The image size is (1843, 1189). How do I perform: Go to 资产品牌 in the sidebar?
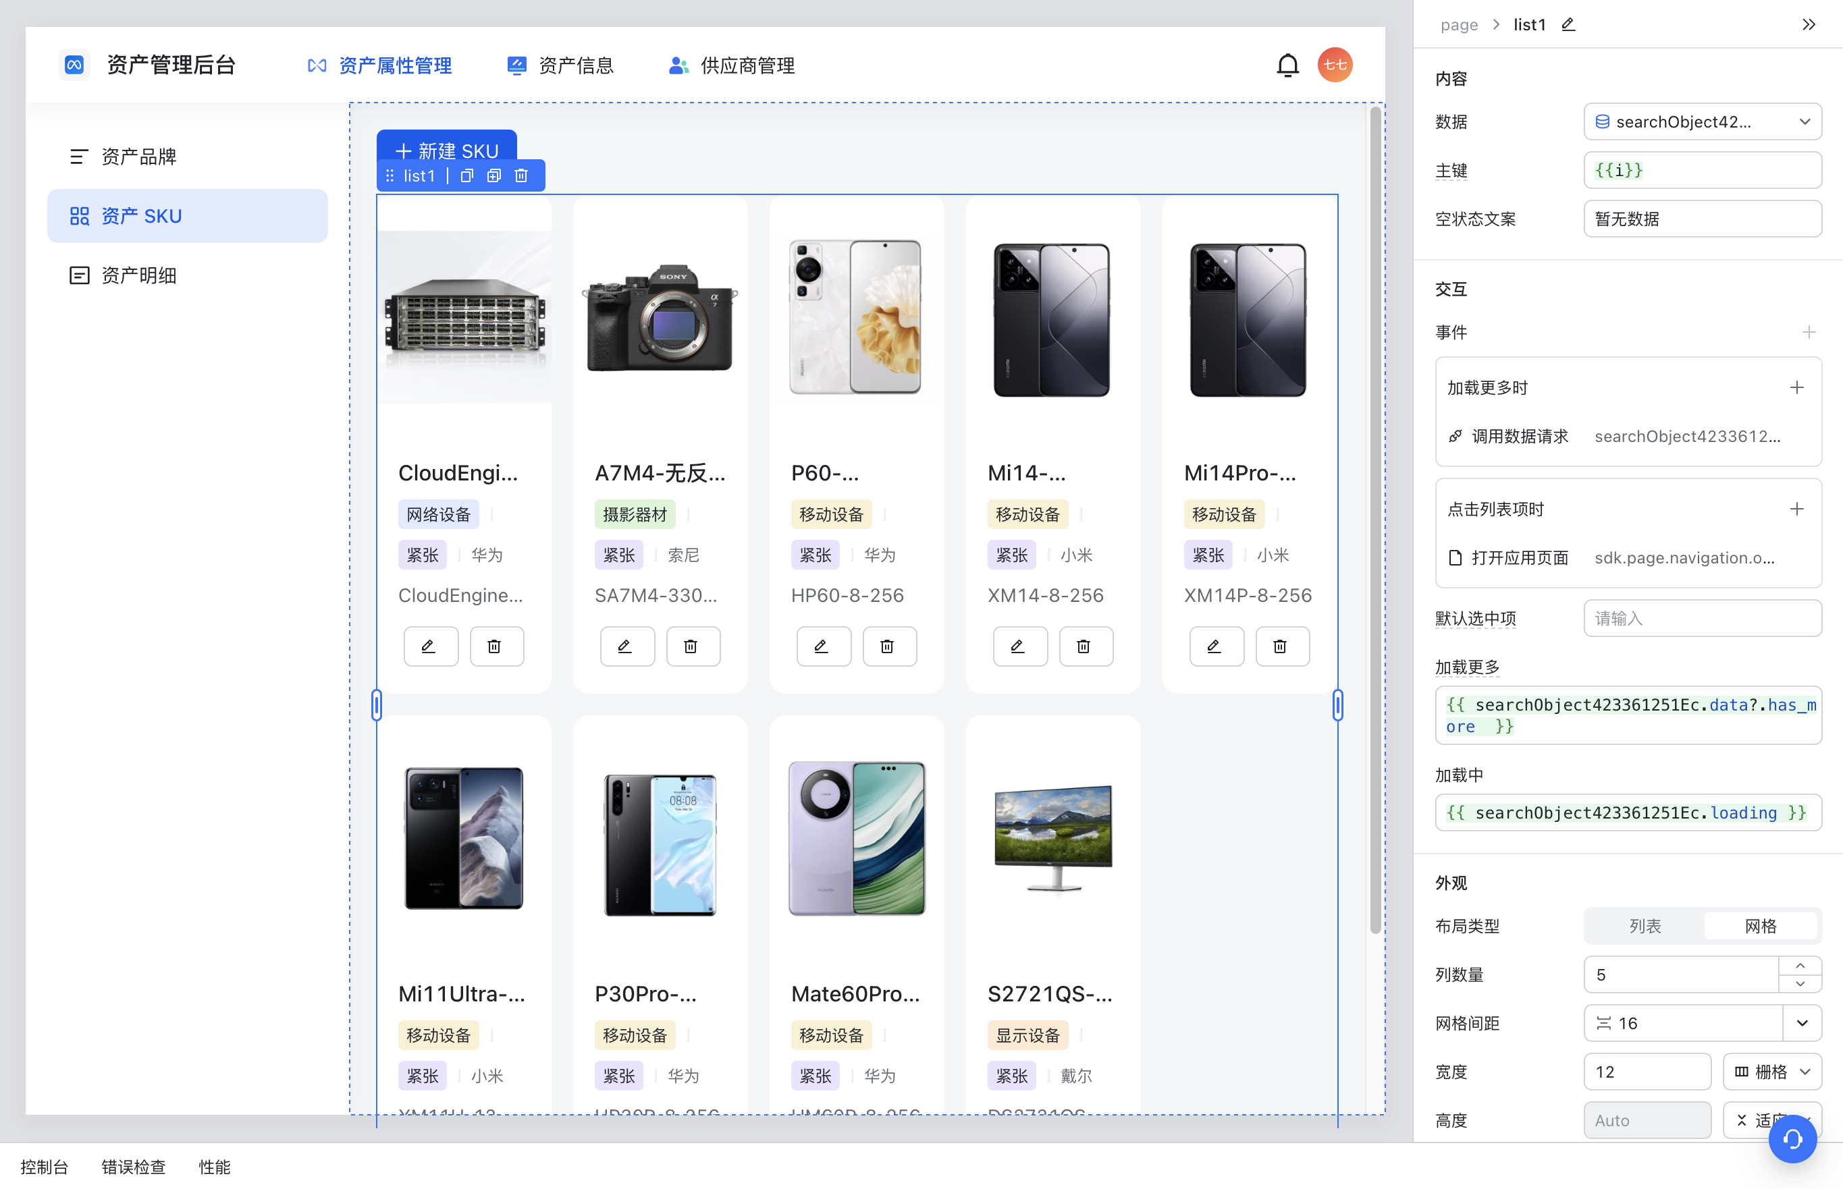139,157
